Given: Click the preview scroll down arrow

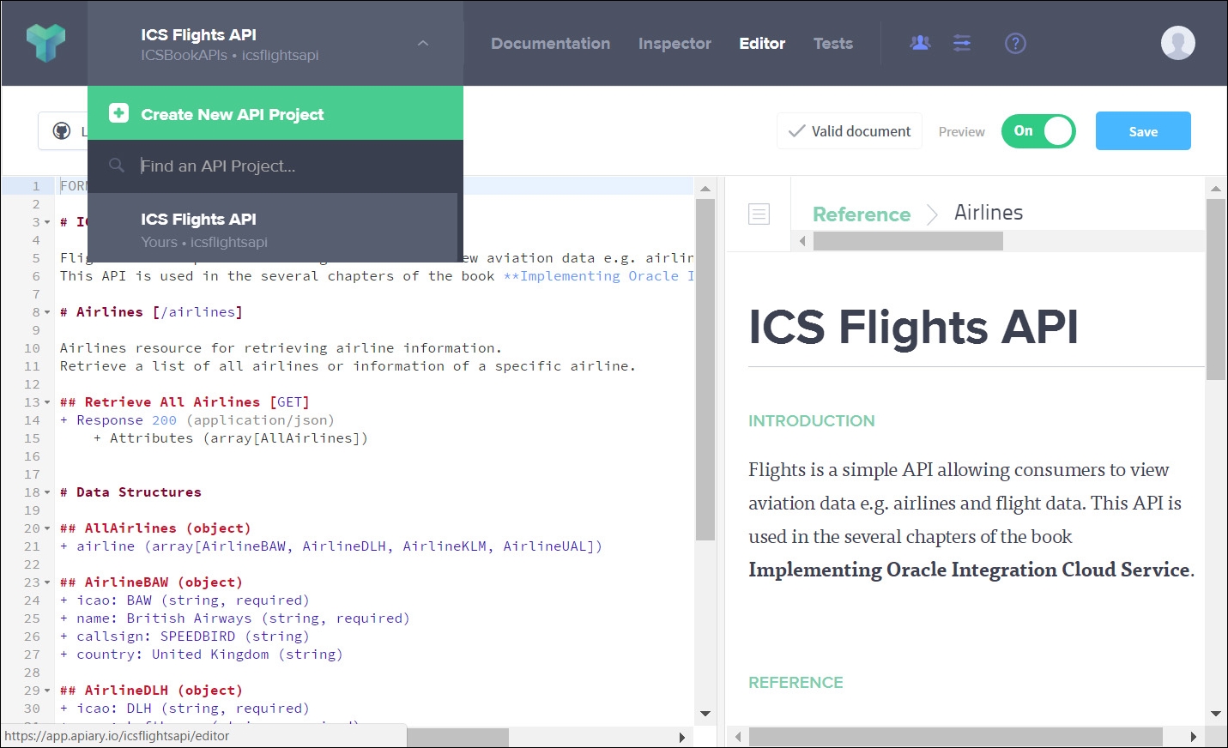Looking at the screenshot, I should [1216, 714].
